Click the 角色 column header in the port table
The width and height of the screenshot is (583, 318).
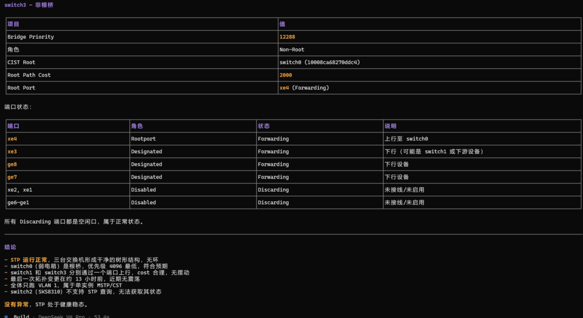click(x=137, y=126)
